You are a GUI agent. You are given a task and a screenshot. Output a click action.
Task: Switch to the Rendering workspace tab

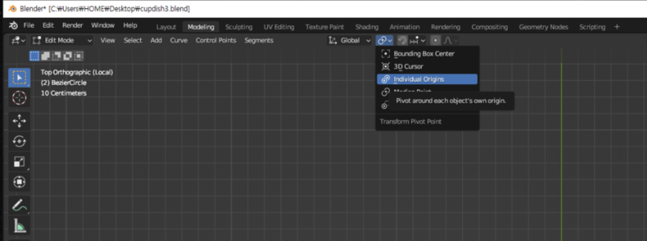click(x=445, y=27)
